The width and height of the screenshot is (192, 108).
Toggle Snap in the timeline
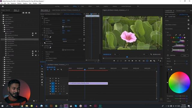(51, 70)
